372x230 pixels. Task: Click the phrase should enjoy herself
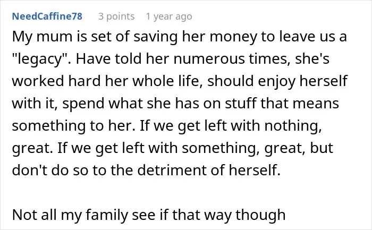click(x=277, y=81)
